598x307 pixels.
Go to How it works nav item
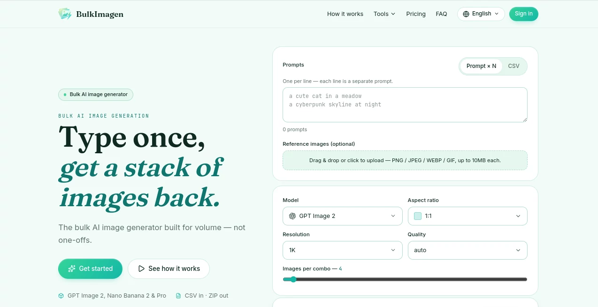(x=345, y=14)
